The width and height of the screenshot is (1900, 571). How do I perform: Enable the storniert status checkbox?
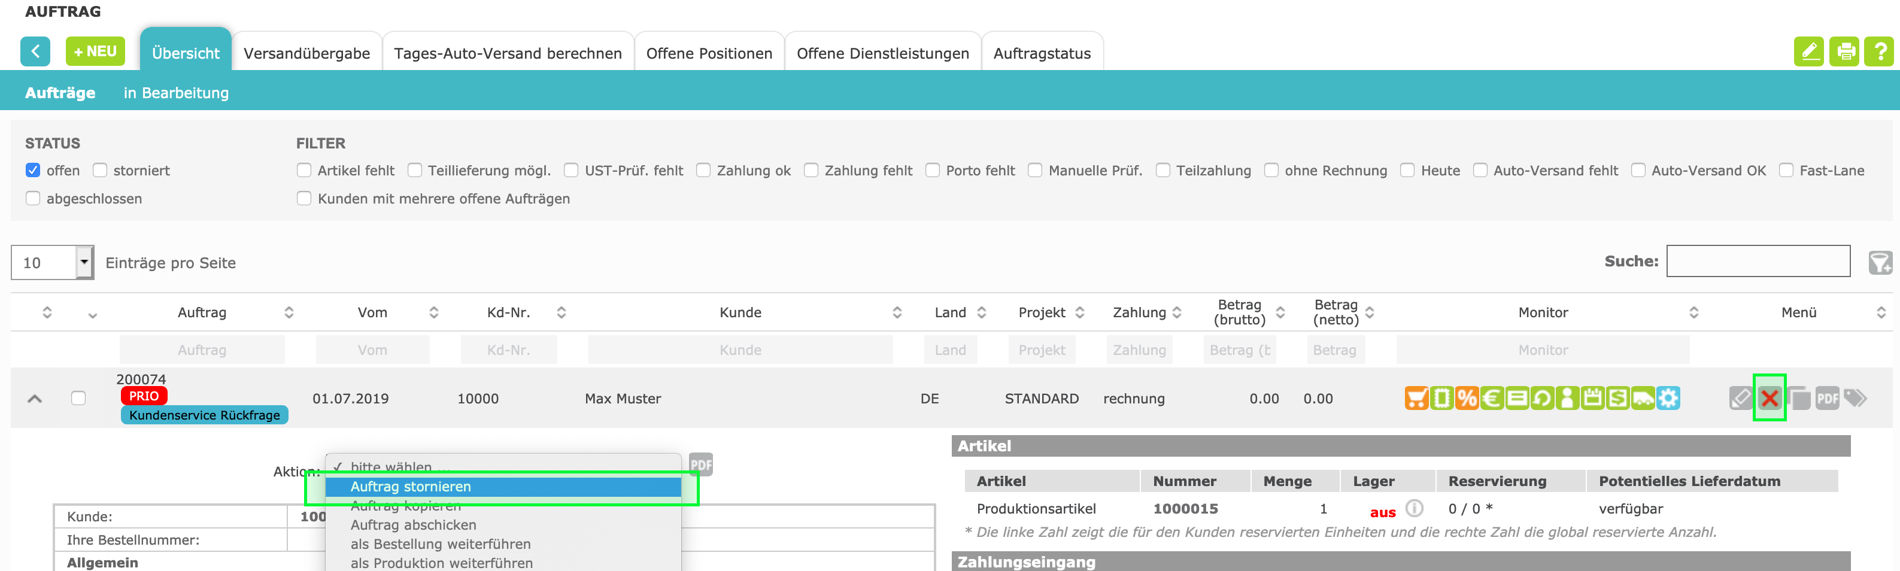pyautogui.click(x=101, y=171)
